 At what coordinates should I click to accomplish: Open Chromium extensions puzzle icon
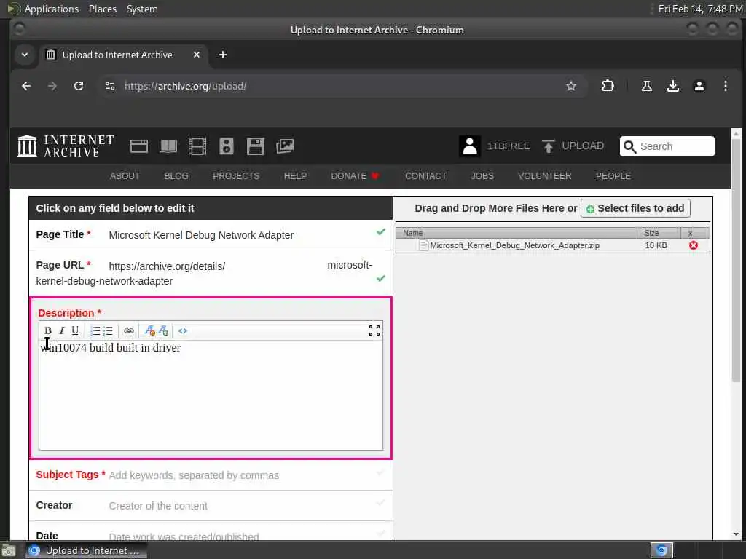tap(608, 86)
